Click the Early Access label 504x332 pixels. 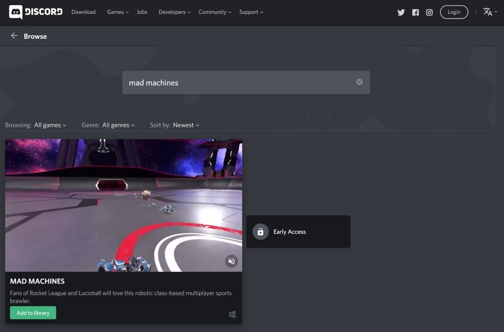click(290, 232)
